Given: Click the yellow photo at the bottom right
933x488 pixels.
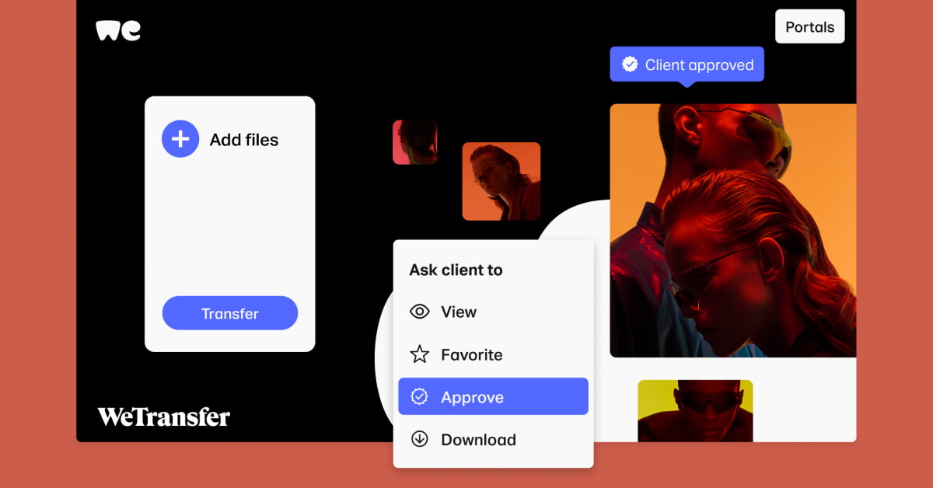Looking at the screenshot, I should click(694, 410).
